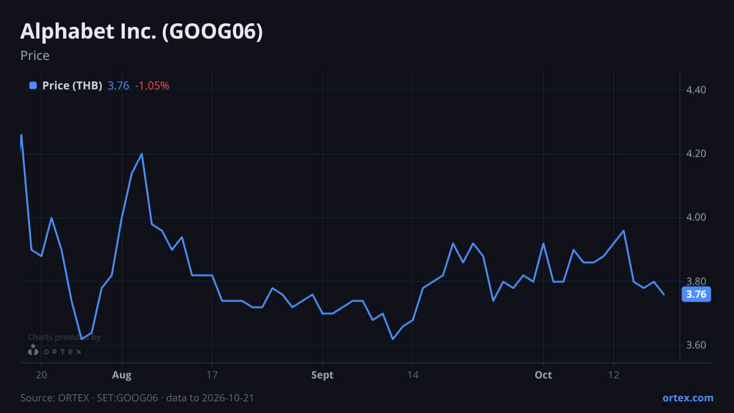The height and width of the screenshot is (413, 734).
Task: Click the Sept x-axis label
Action: point(322,375)
